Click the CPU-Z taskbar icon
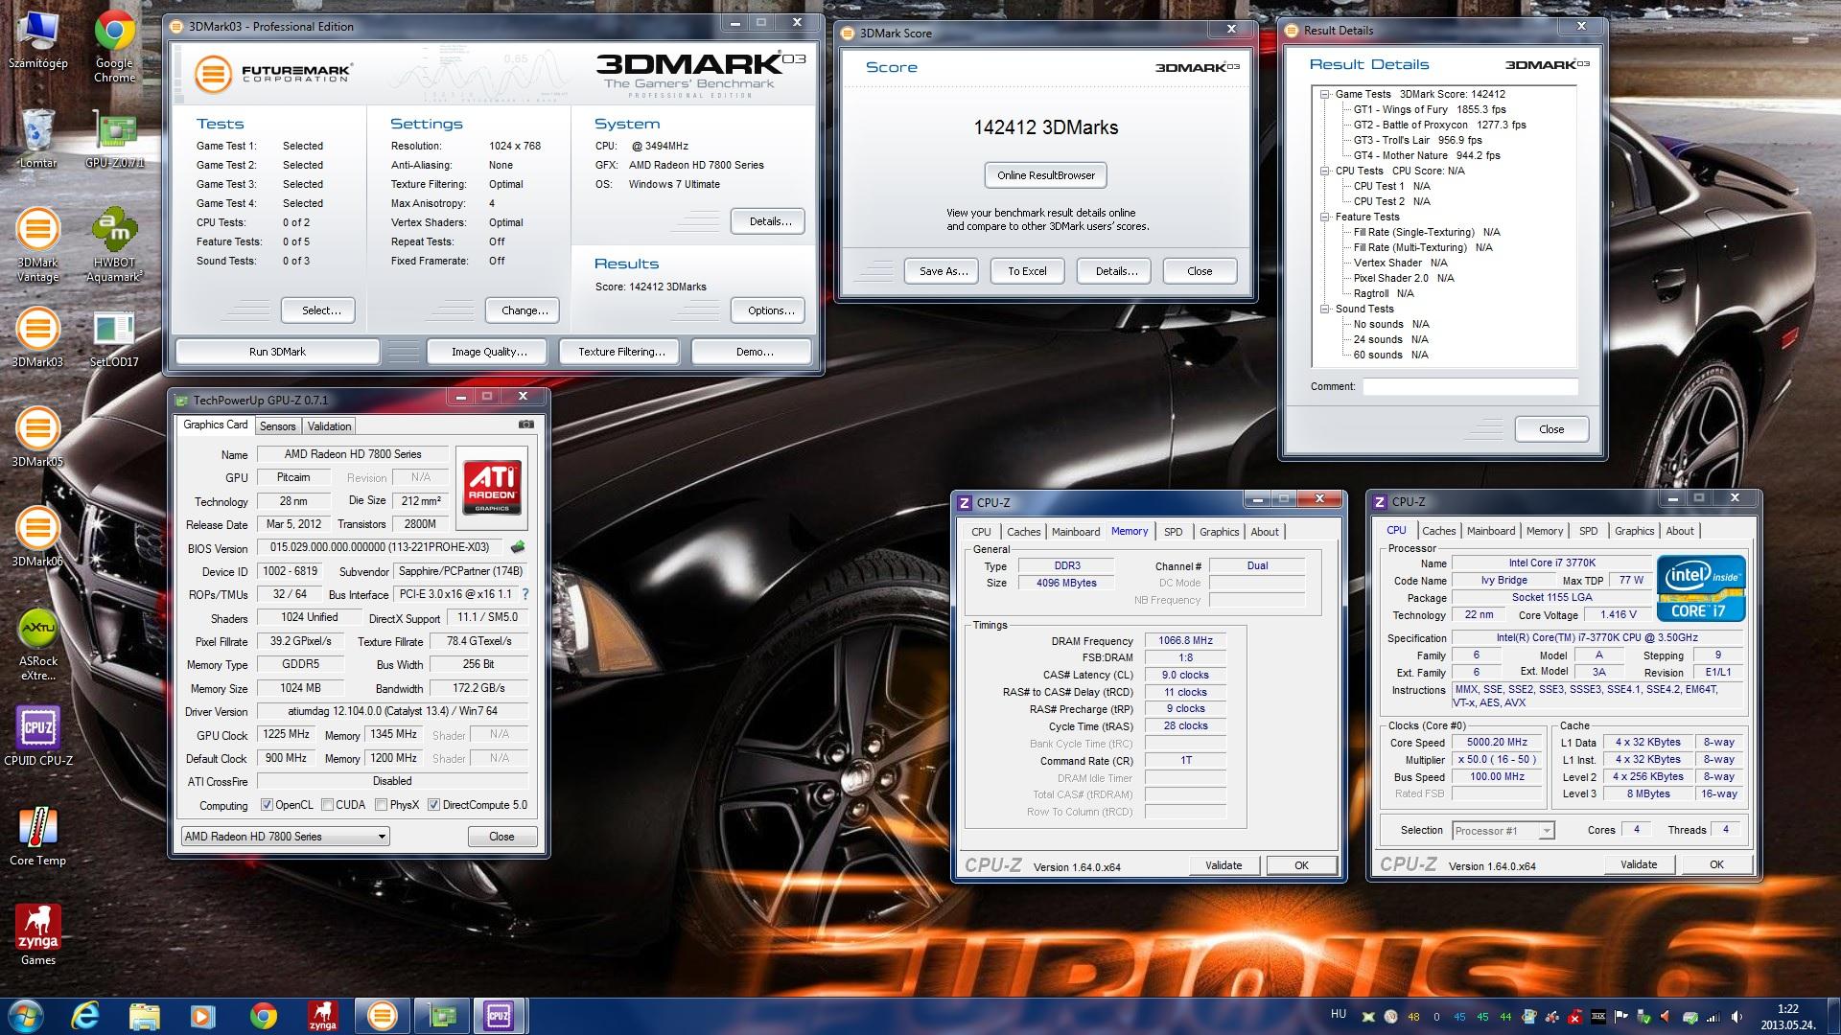 point(498,1015)
